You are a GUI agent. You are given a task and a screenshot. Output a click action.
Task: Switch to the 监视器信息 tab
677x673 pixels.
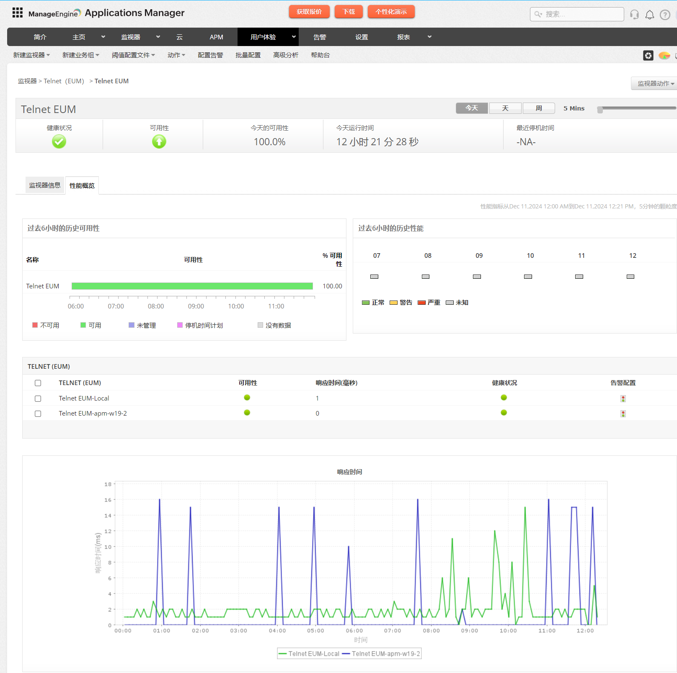tap(45, 185)
